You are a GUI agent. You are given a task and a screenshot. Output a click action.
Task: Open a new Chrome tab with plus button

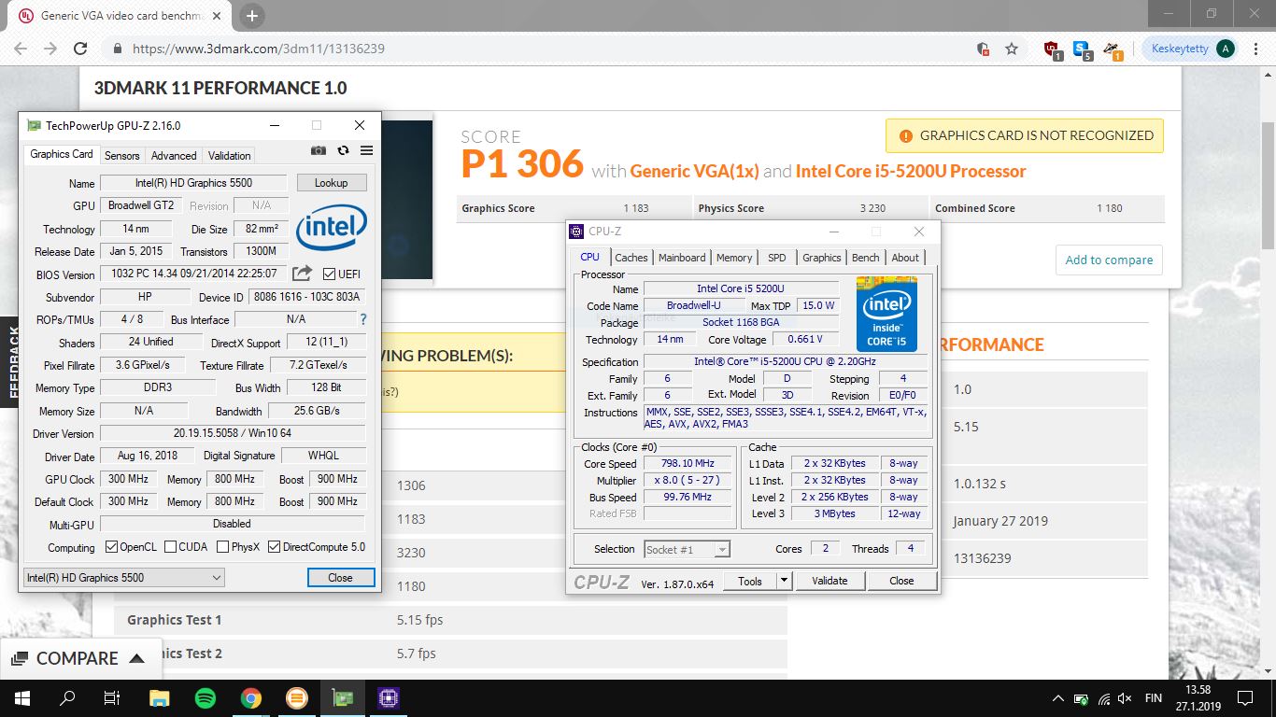[x=252, y=16]
